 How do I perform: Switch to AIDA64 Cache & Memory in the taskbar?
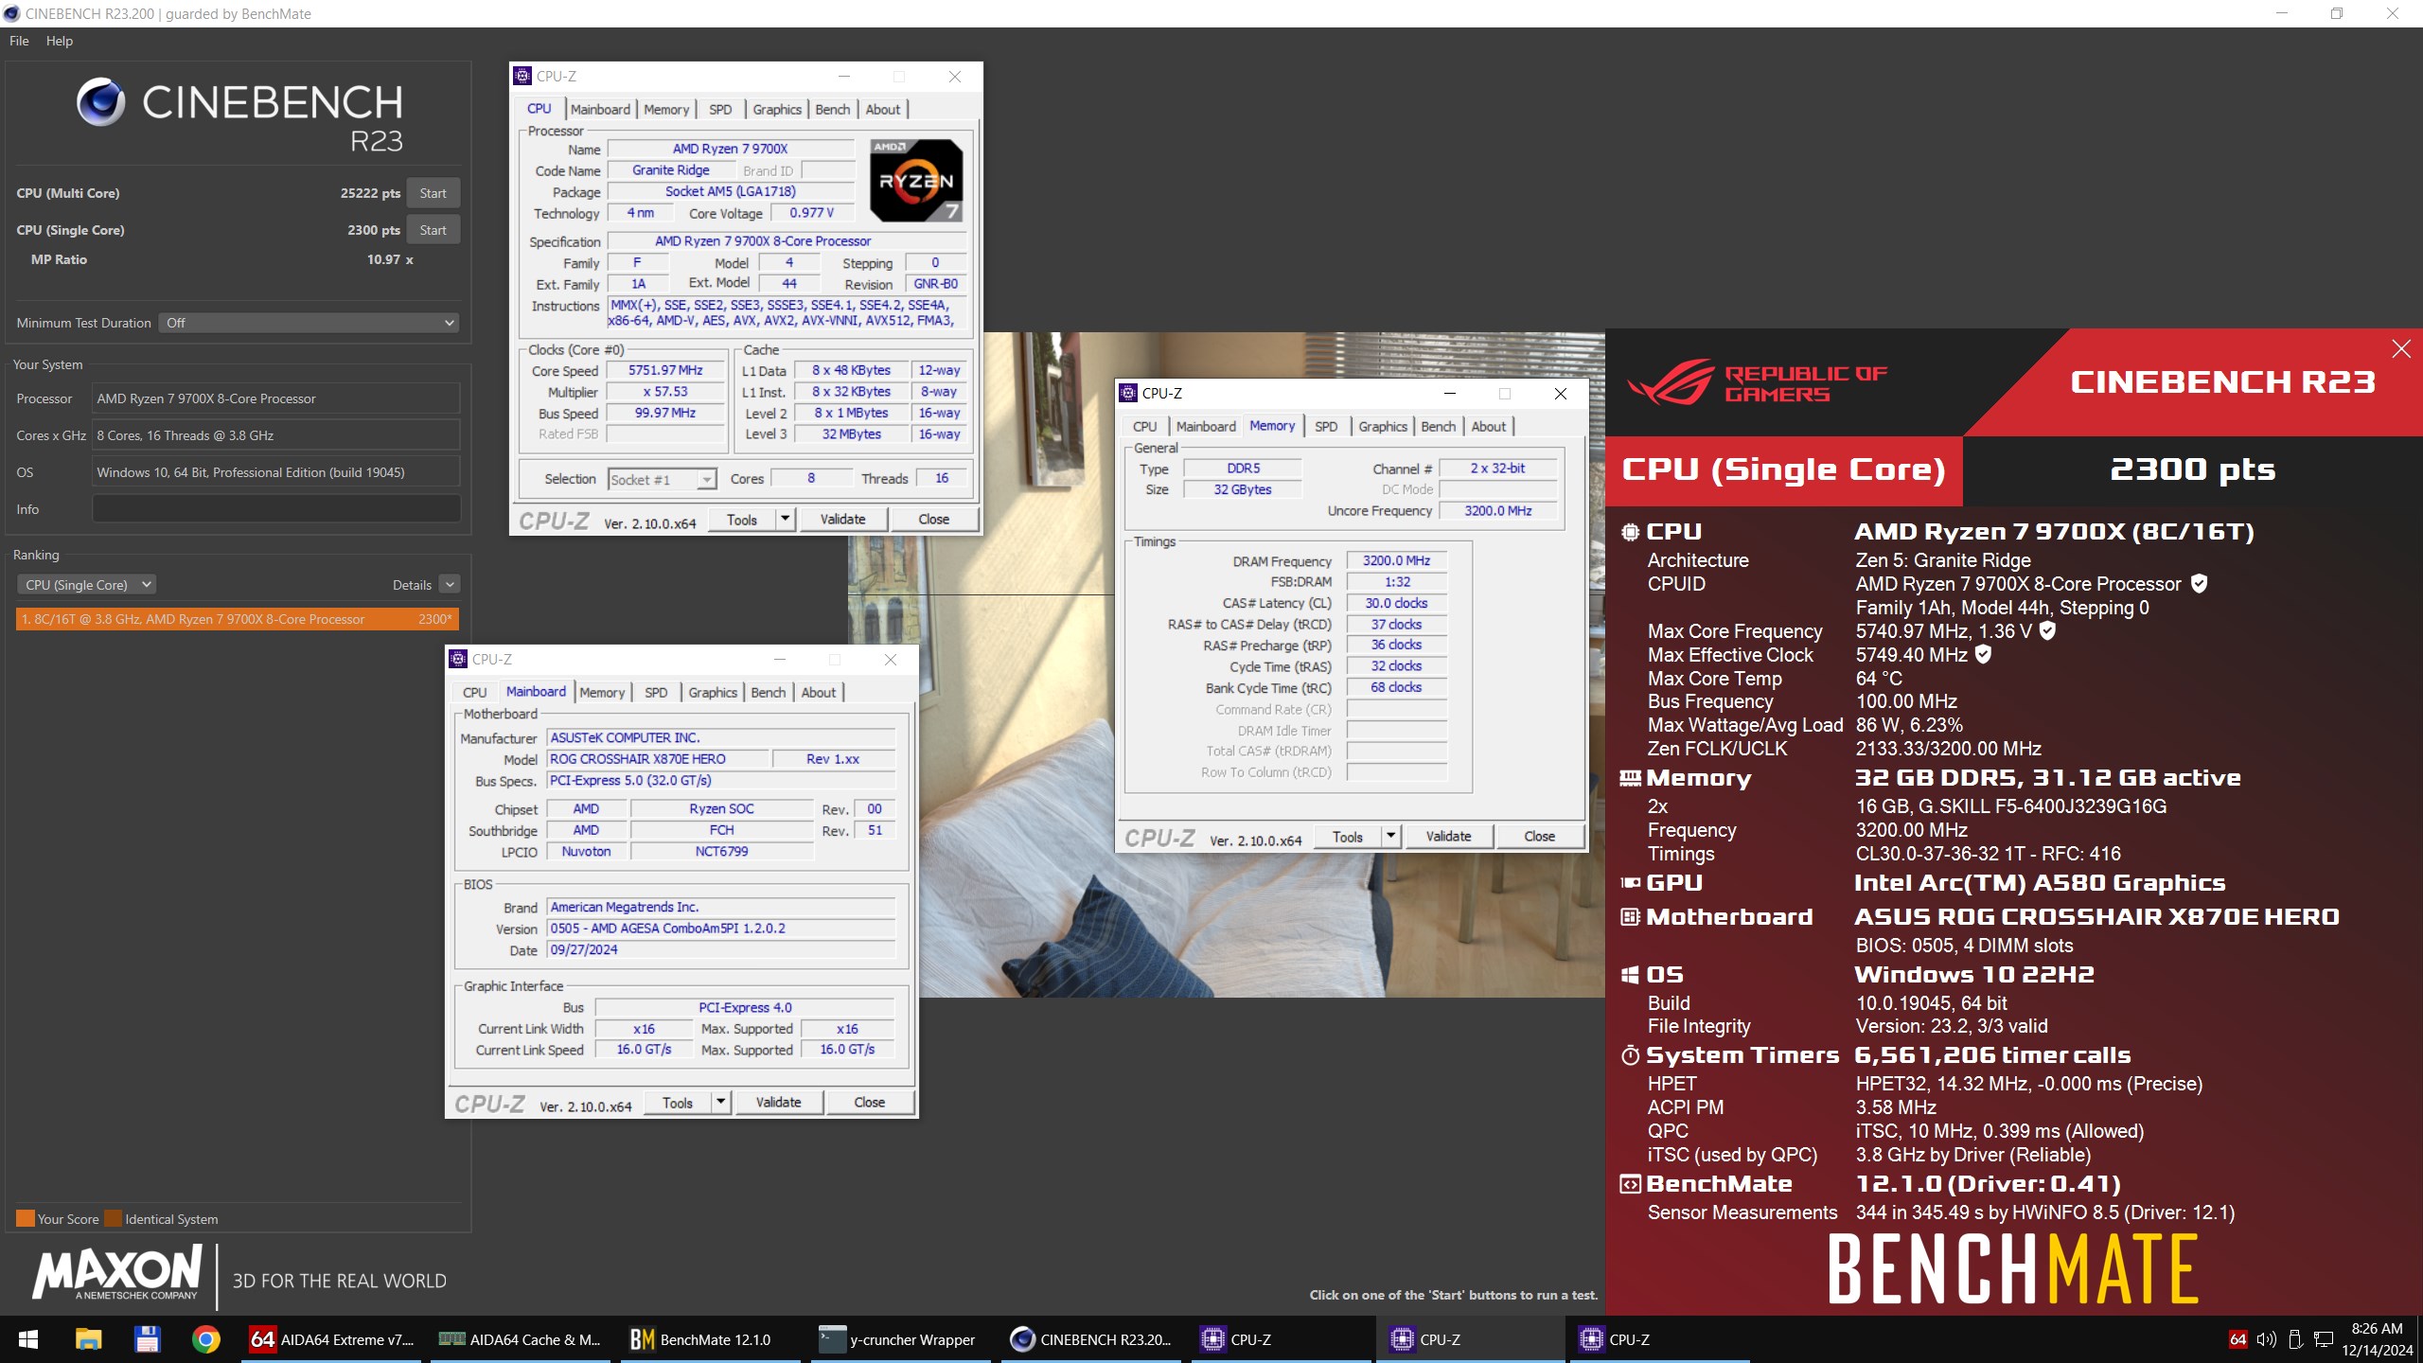coord(521,1339)
